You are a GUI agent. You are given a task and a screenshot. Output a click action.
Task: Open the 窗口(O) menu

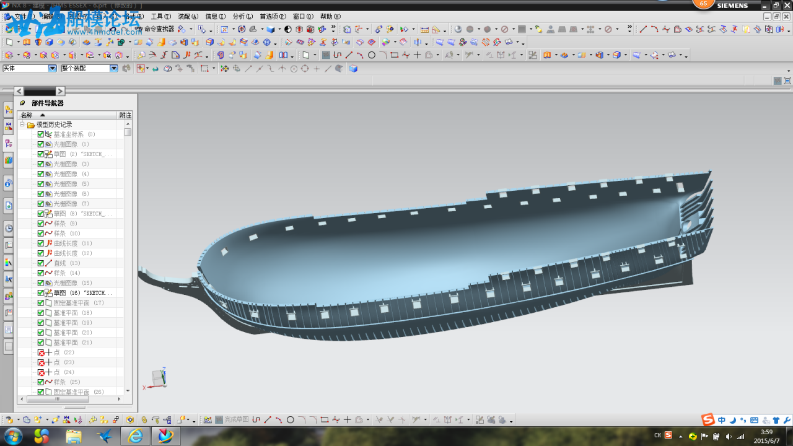[x=303, y=17]
